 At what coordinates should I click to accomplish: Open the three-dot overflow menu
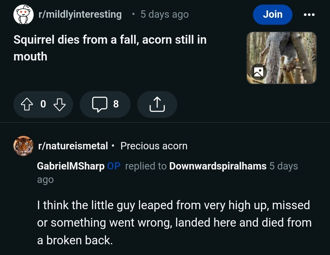click(309, 15)
